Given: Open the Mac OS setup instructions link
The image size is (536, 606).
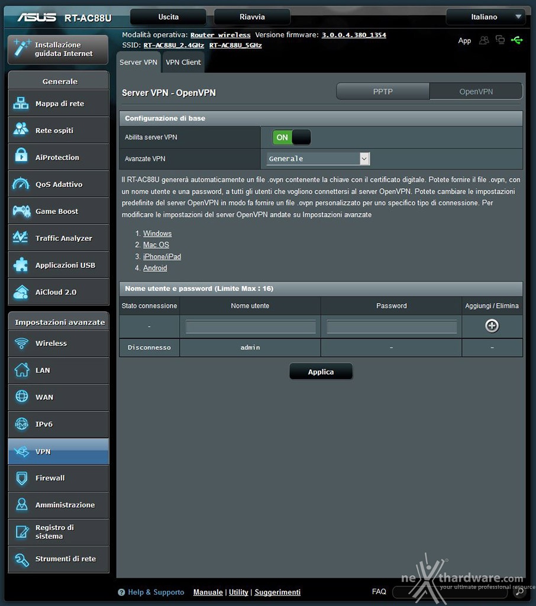Looking at the screenshot, I should point(156,244).
